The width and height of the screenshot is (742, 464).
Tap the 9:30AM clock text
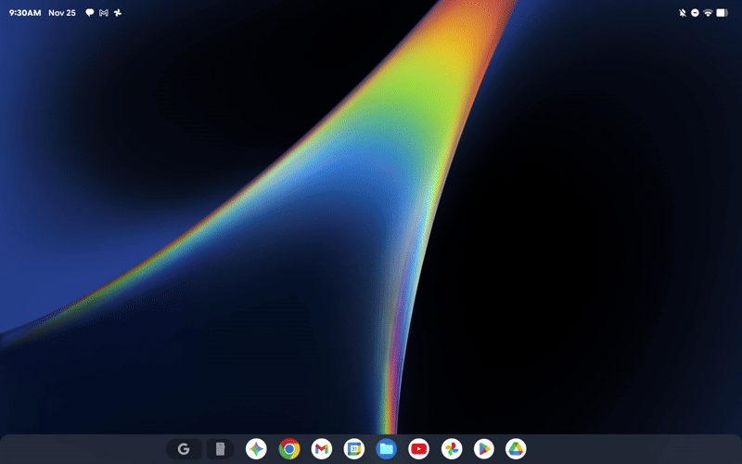coord(25,13)
